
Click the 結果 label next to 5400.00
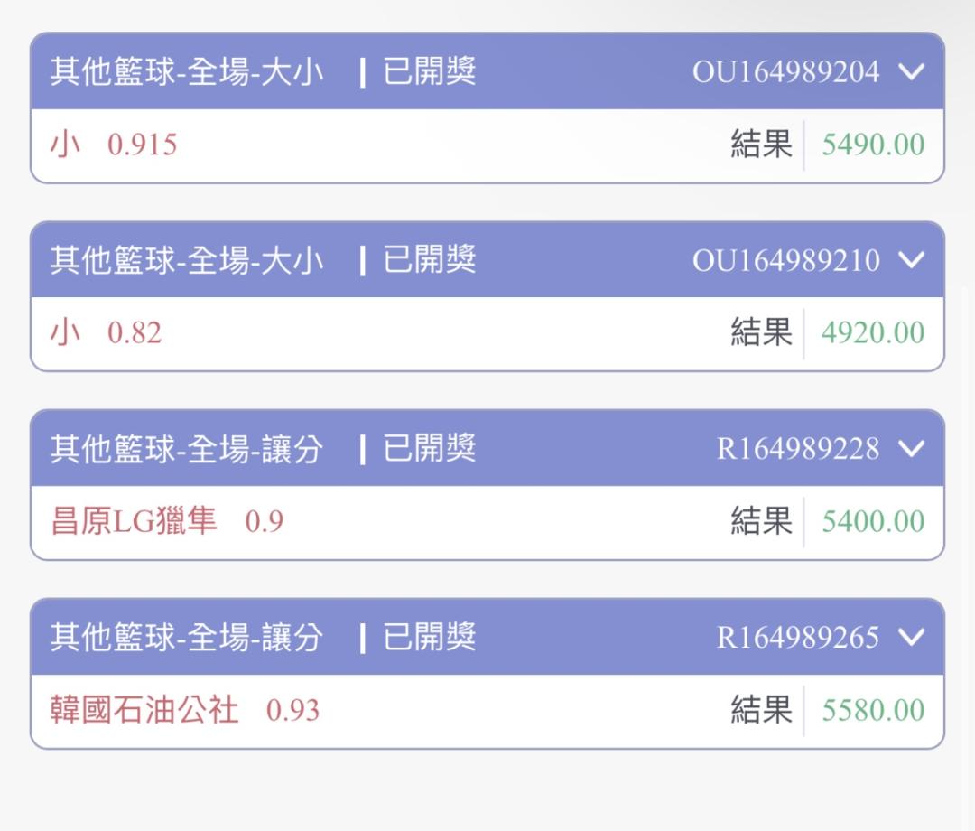761,521
